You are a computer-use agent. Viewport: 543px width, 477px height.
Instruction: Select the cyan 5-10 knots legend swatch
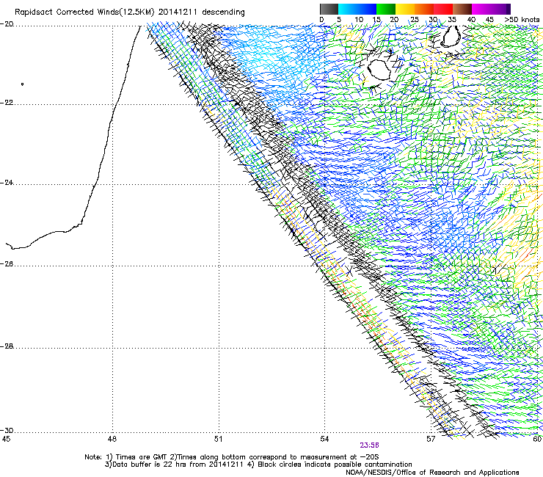[x=348, y=9]
